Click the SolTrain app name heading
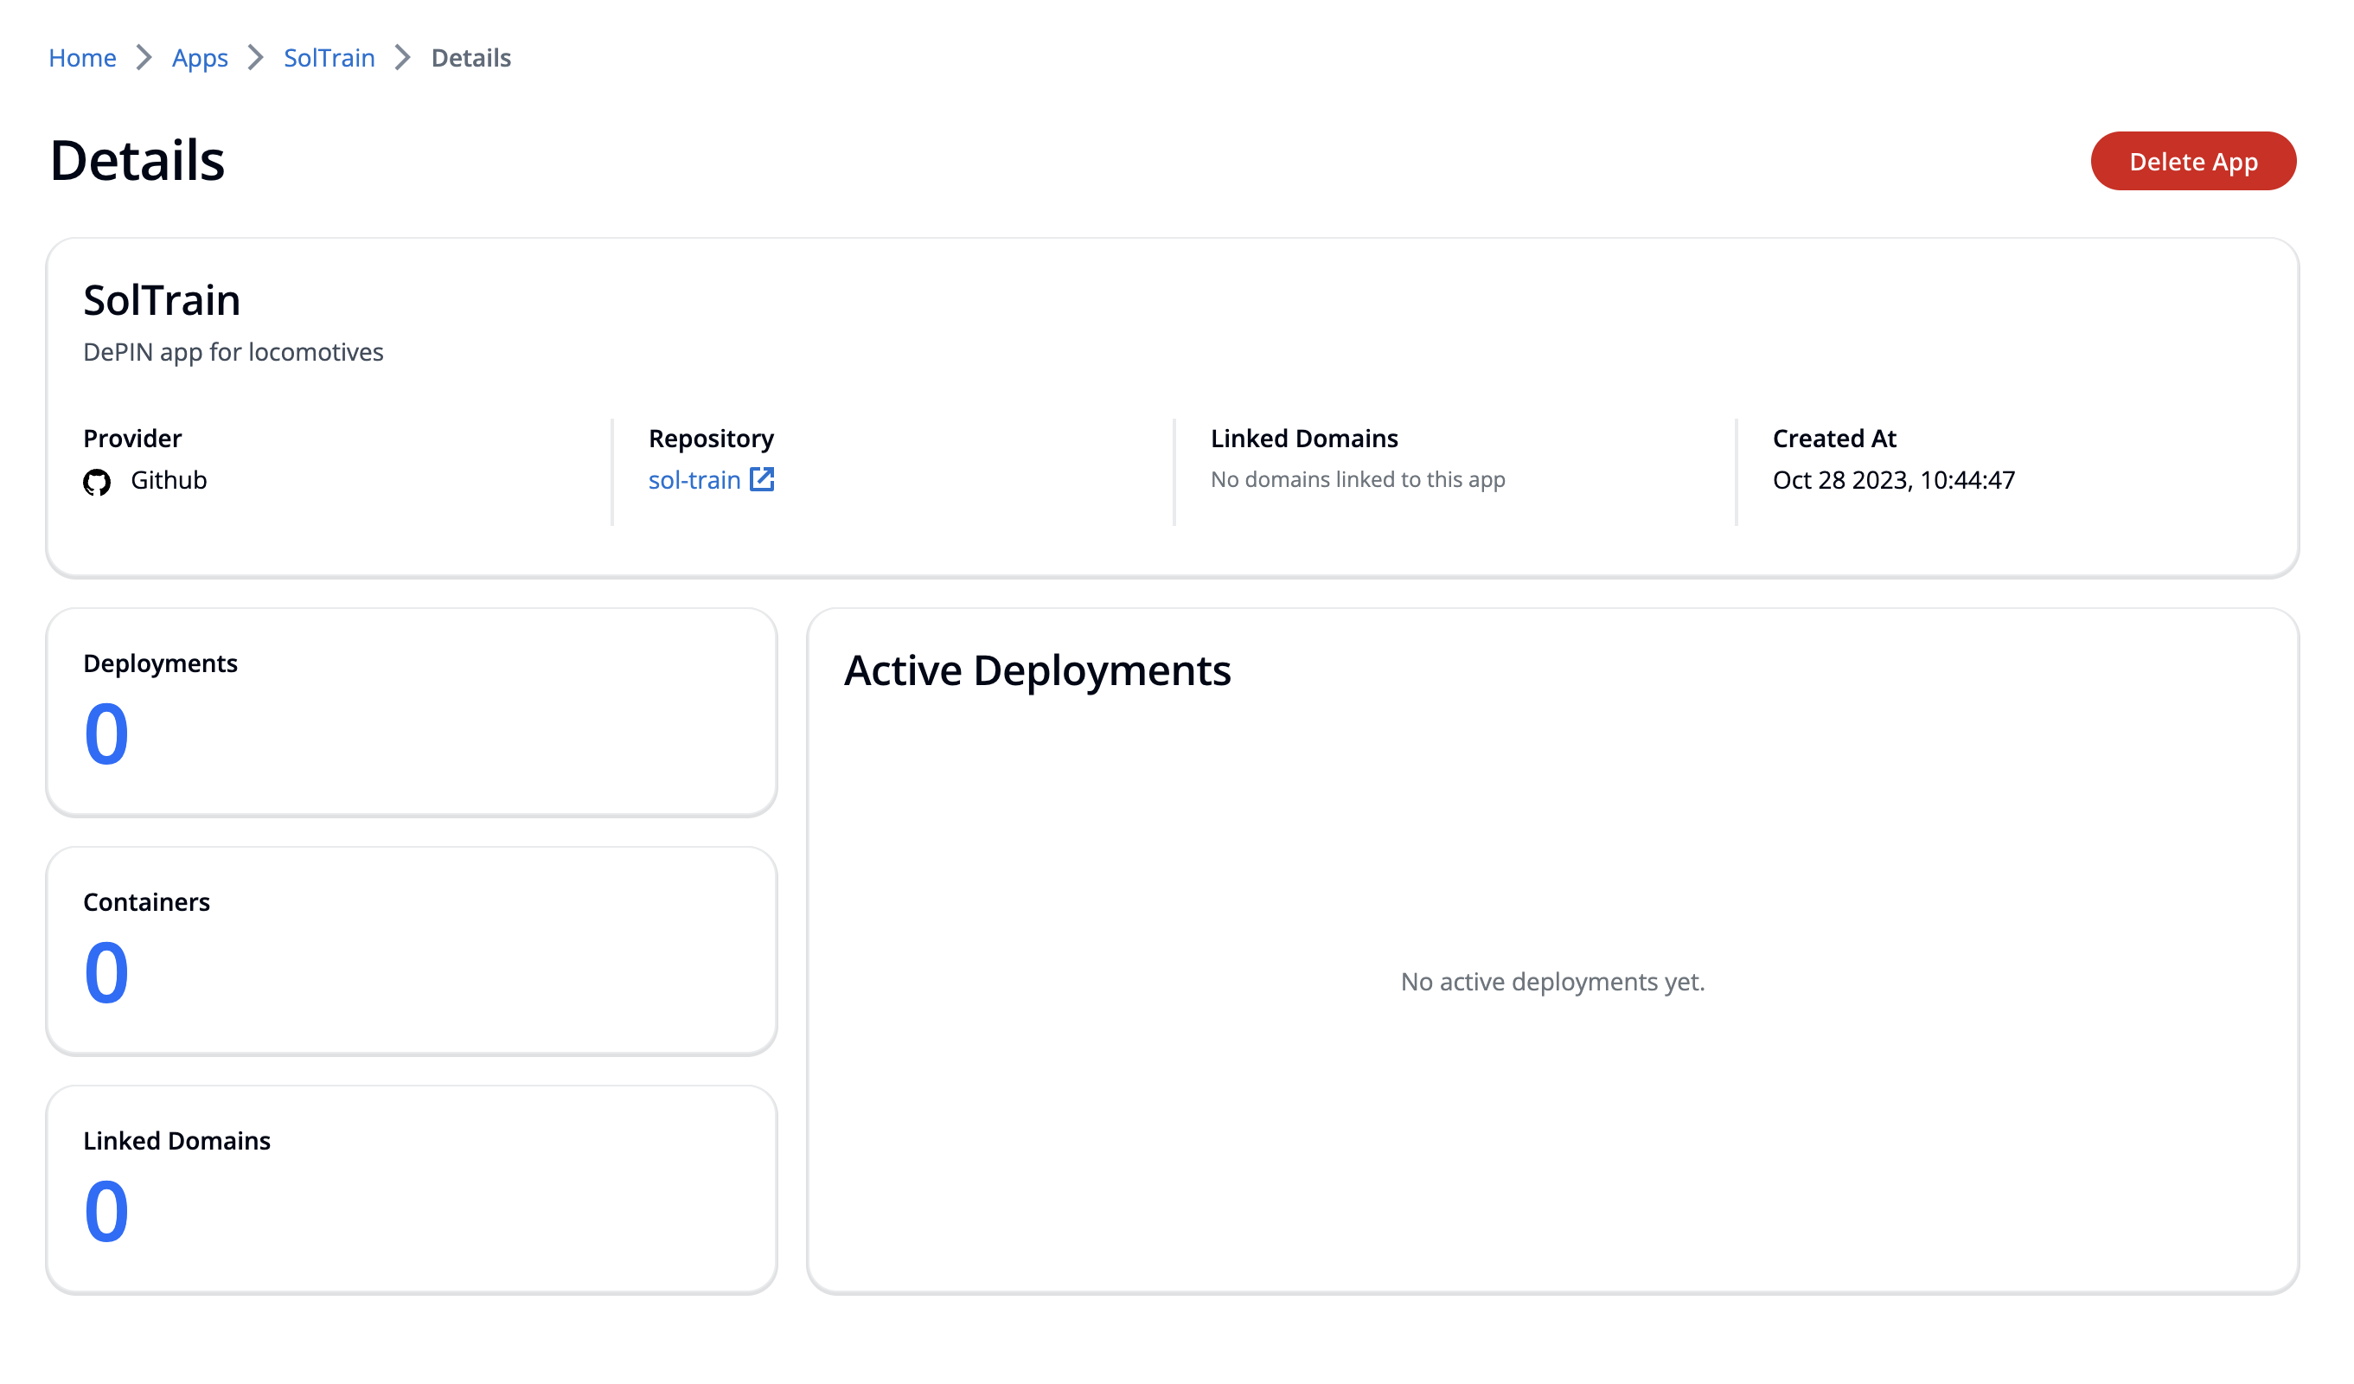2354x1384 pixels. [162, 300]
